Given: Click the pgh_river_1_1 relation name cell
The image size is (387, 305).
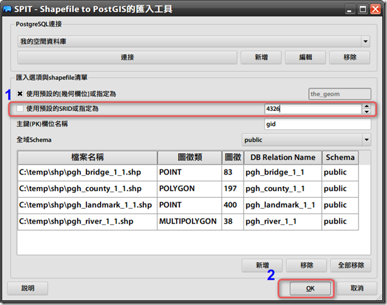Looking at the screenshot, I should [283, 221].
